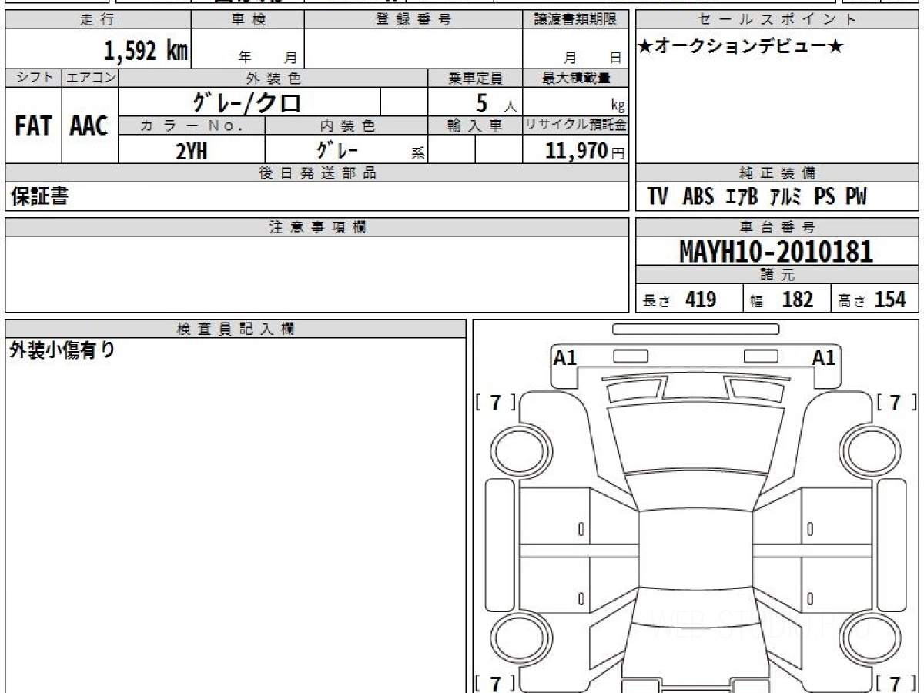The width and height of the screenshot is (924, 693).
Task: Select the width value 幅 182
Action: (782, 300)
